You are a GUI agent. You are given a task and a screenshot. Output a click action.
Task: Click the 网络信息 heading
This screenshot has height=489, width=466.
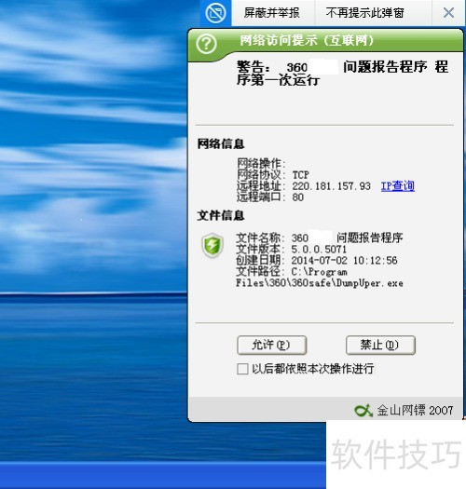(x=221, y=143)
